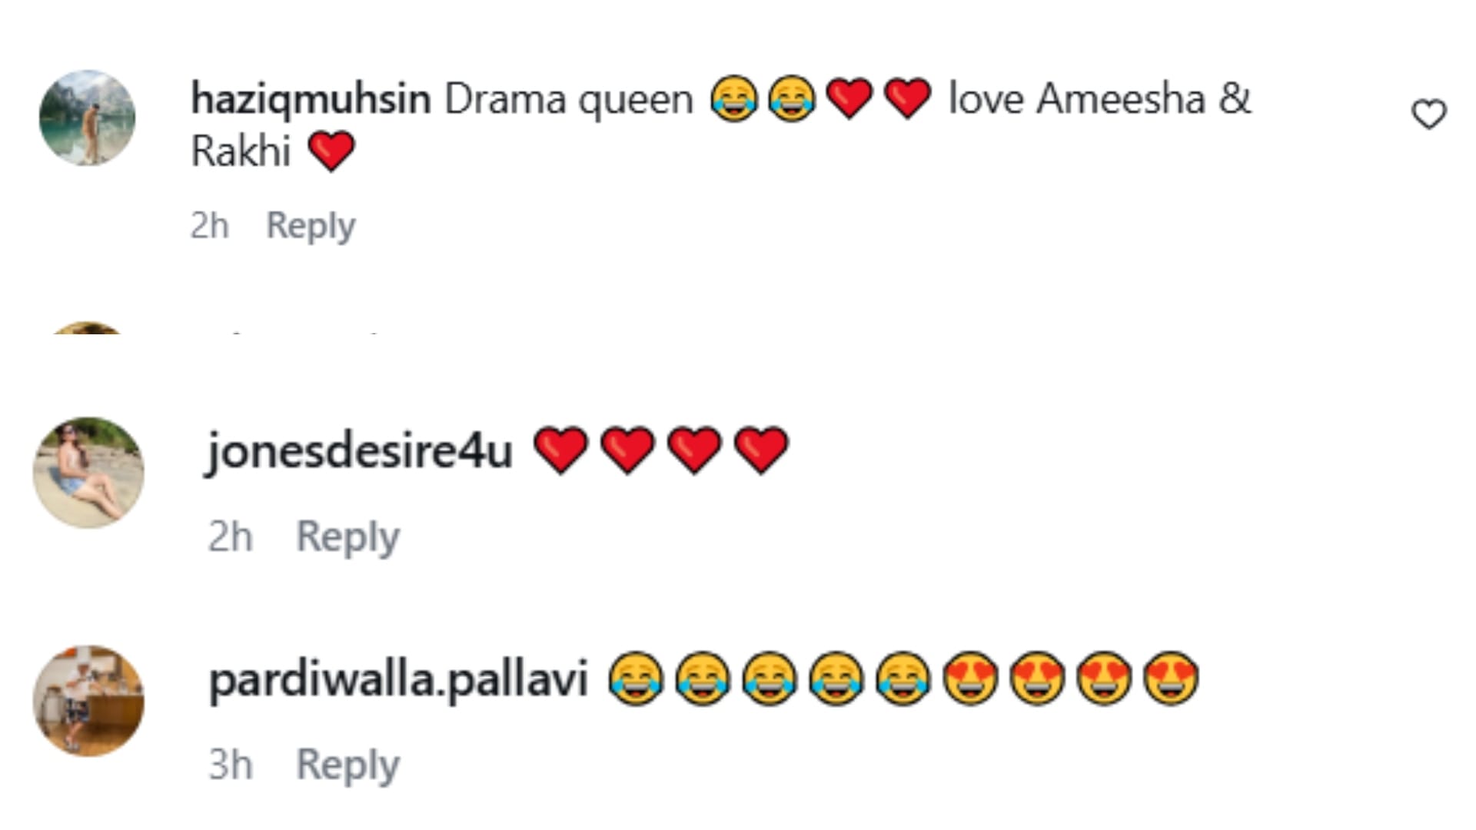The width and height of the screenshot is (1476, 830).
Task: Click the red heart emoji after Rakhi
Action: click(331, 151)
